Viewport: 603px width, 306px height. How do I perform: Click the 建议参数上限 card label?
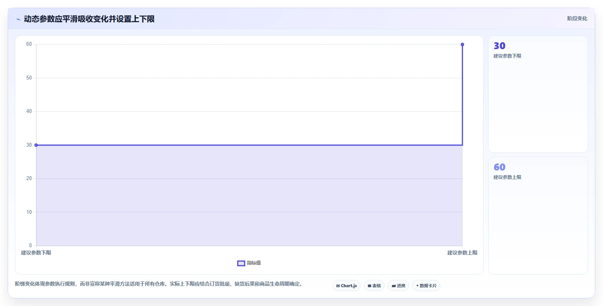(507, 177)
